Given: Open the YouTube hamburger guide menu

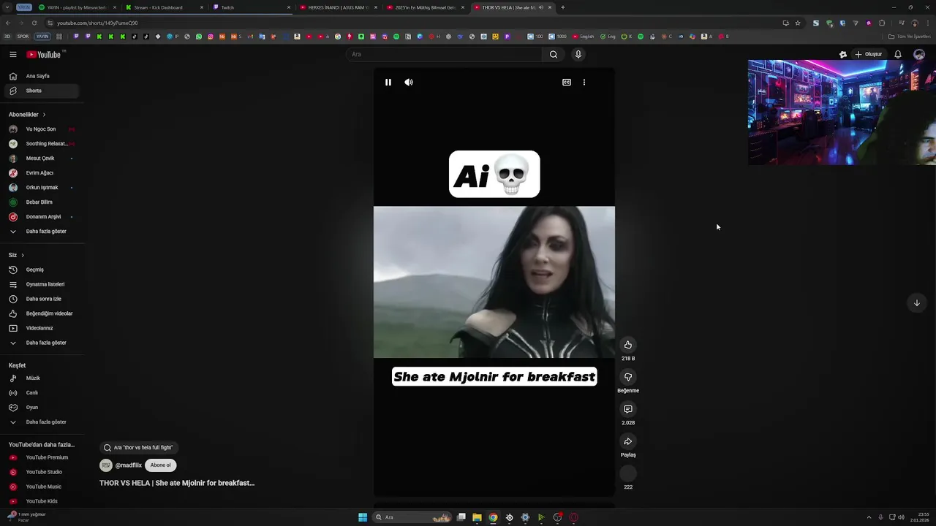Looking at the screenshot, I should (x=12, y=54).
